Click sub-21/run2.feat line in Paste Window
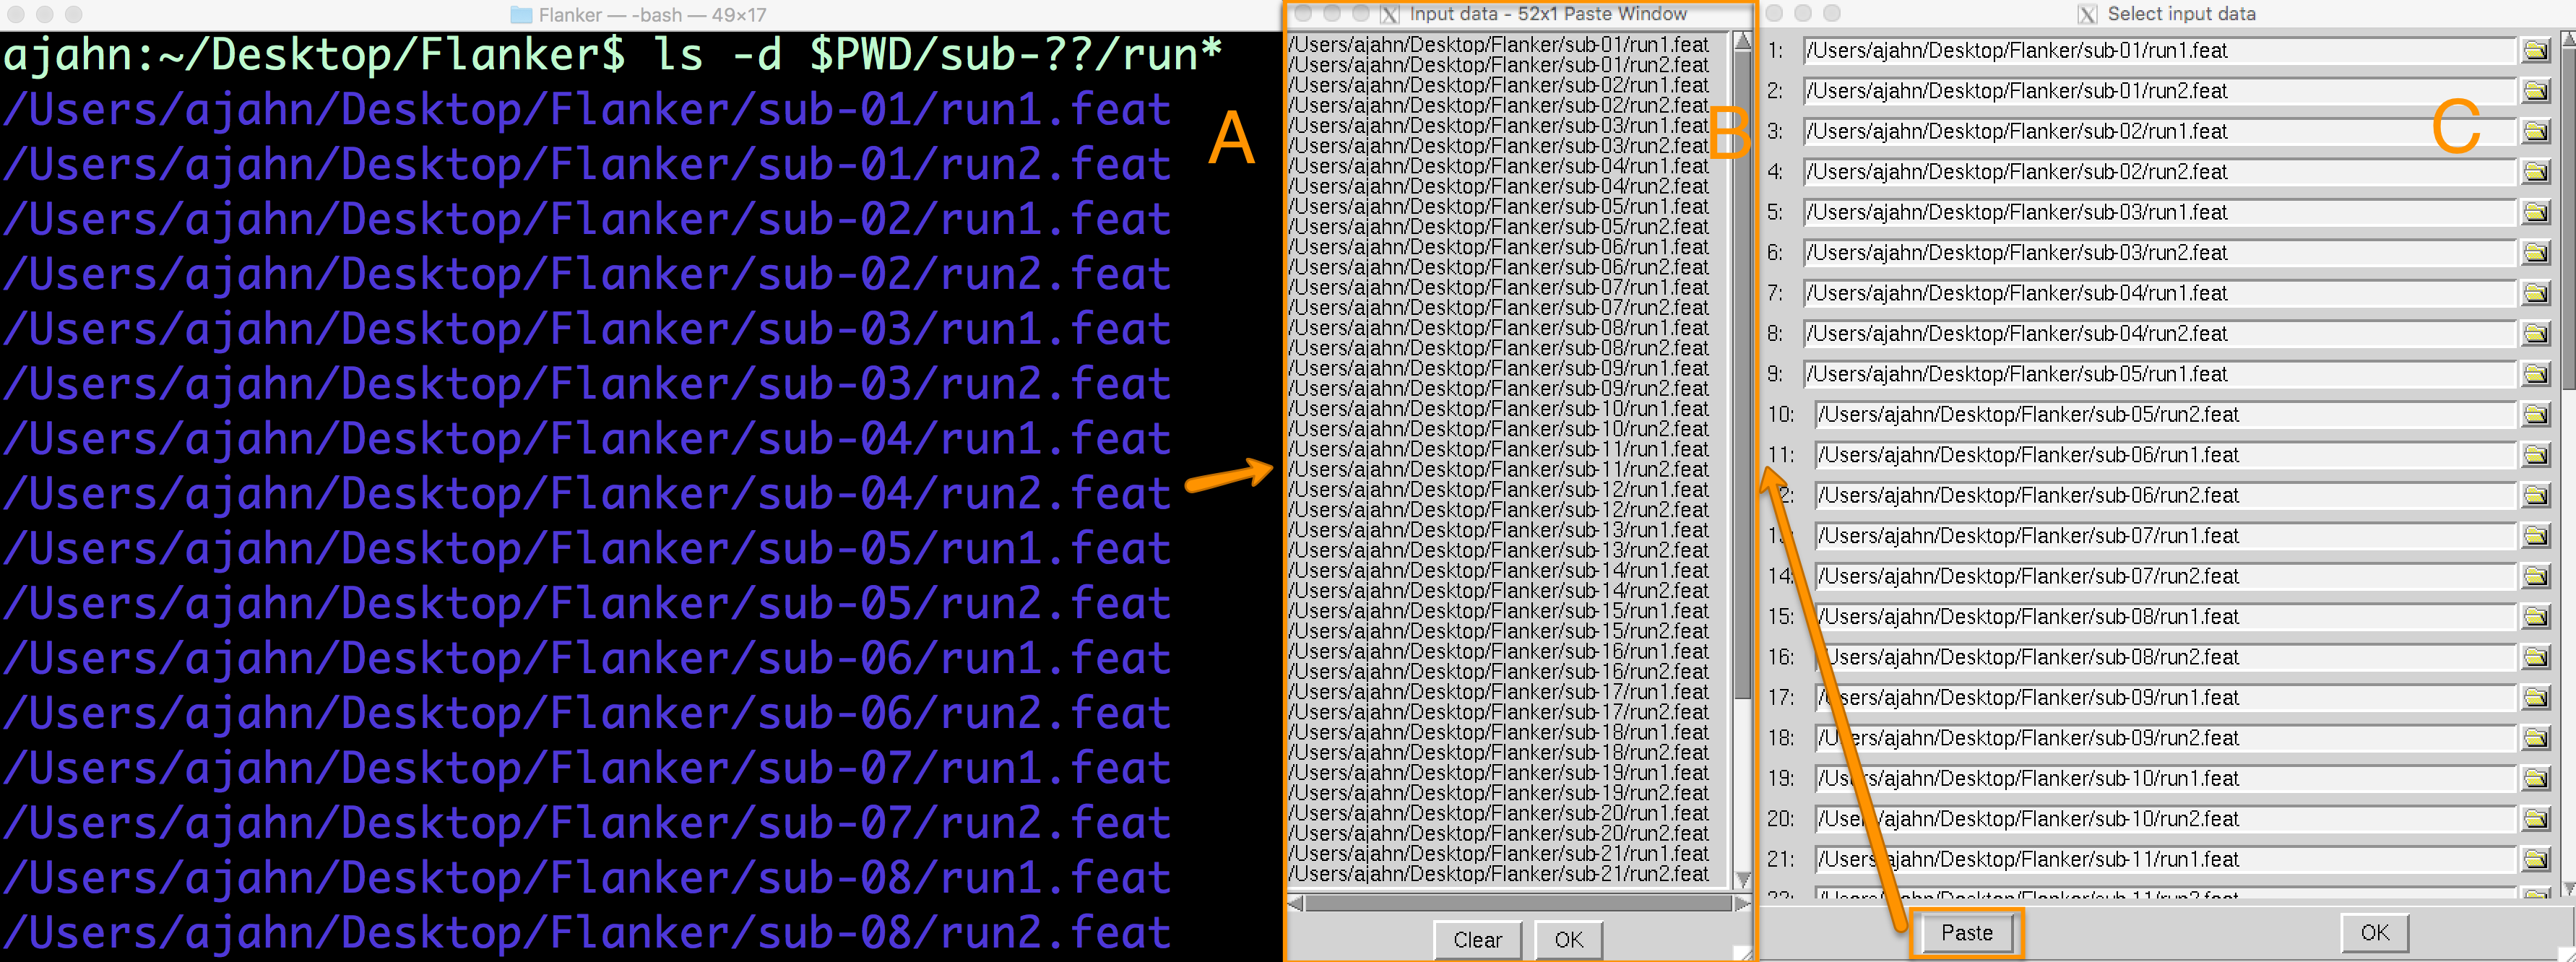Image resolution: width=2576 pixels, height=962 pixels. (x=1498, y=874)
